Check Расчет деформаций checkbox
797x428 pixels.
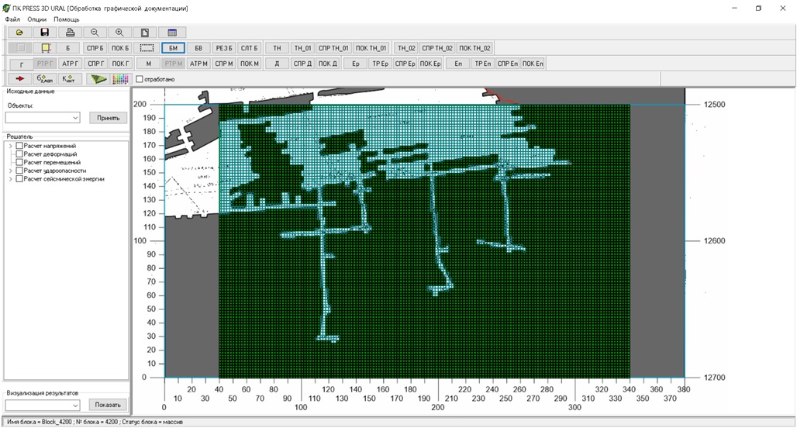tap(19, 154)
